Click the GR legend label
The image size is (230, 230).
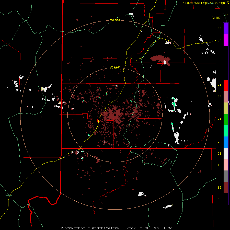tap(219, 97)
